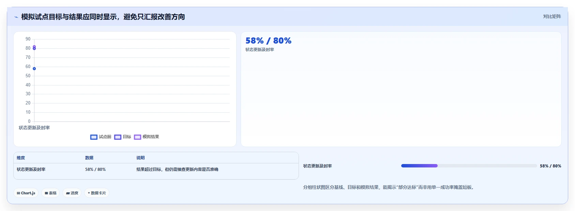Toggle the 目标 legend series
This screenshot has height=211, width=575.
click(x=123, y=137)
